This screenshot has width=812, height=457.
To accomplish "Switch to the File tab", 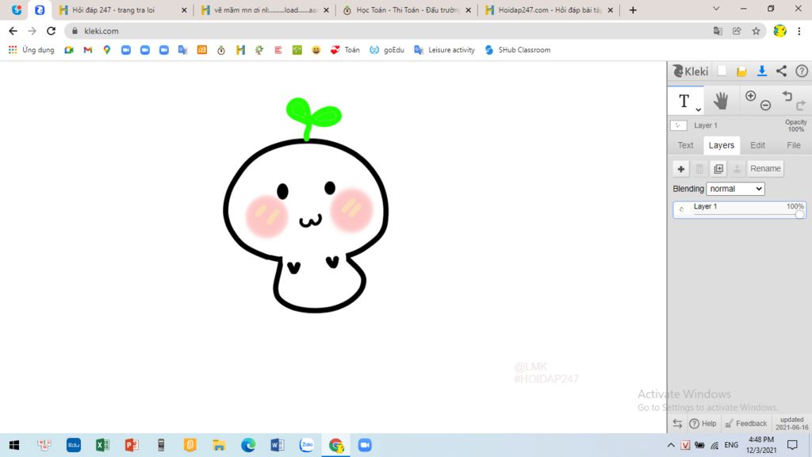I will 793,146.
